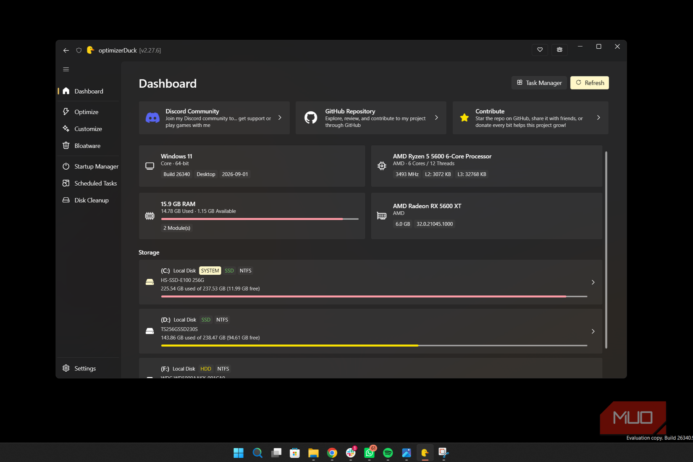Click the CPU chip icon beside Ryzen
The image size is (693, 462).
(382, 166)
